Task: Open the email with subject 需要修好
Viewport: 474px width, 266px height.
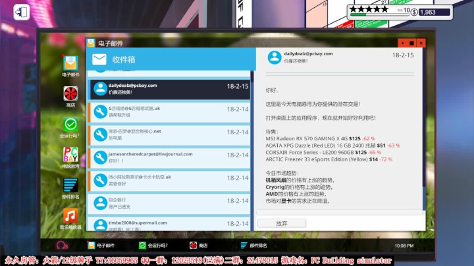Action: (169, 181)
